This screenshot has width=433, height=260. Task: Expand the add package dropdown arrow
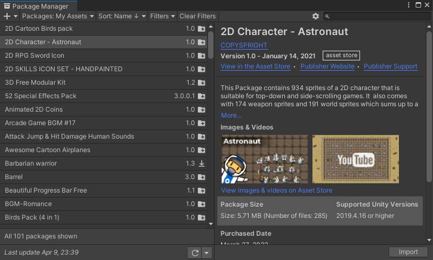16,16
